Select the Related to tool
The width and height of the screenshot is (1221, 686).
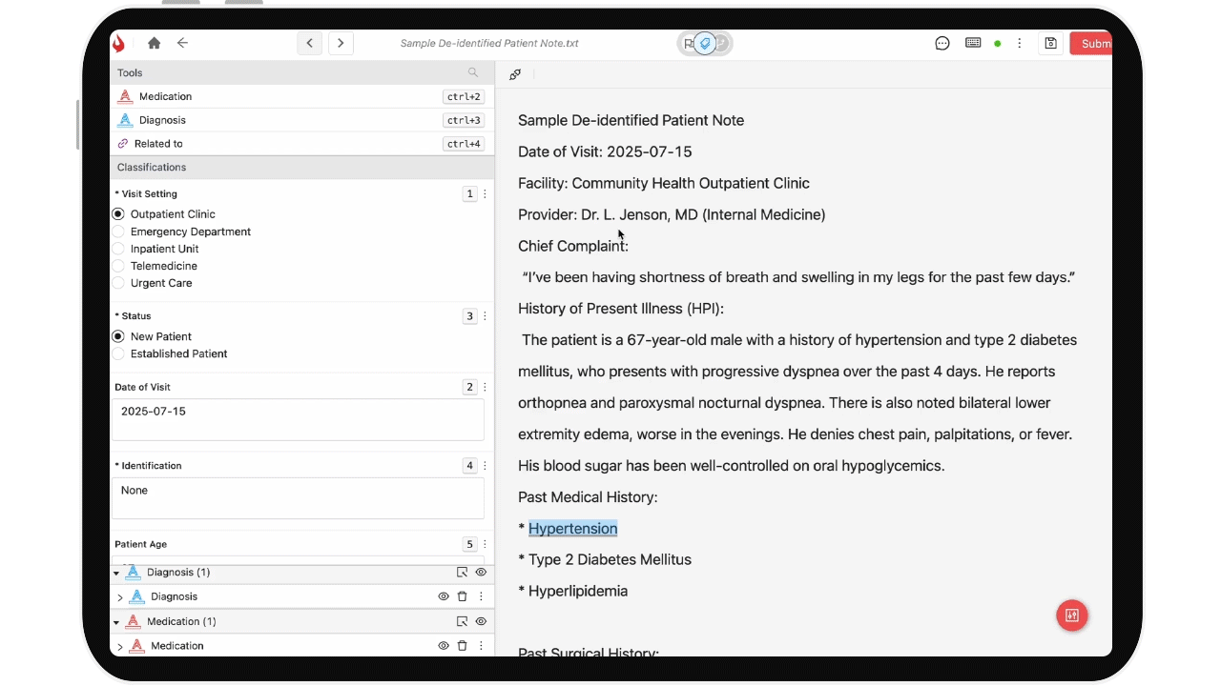click(158, 144)
